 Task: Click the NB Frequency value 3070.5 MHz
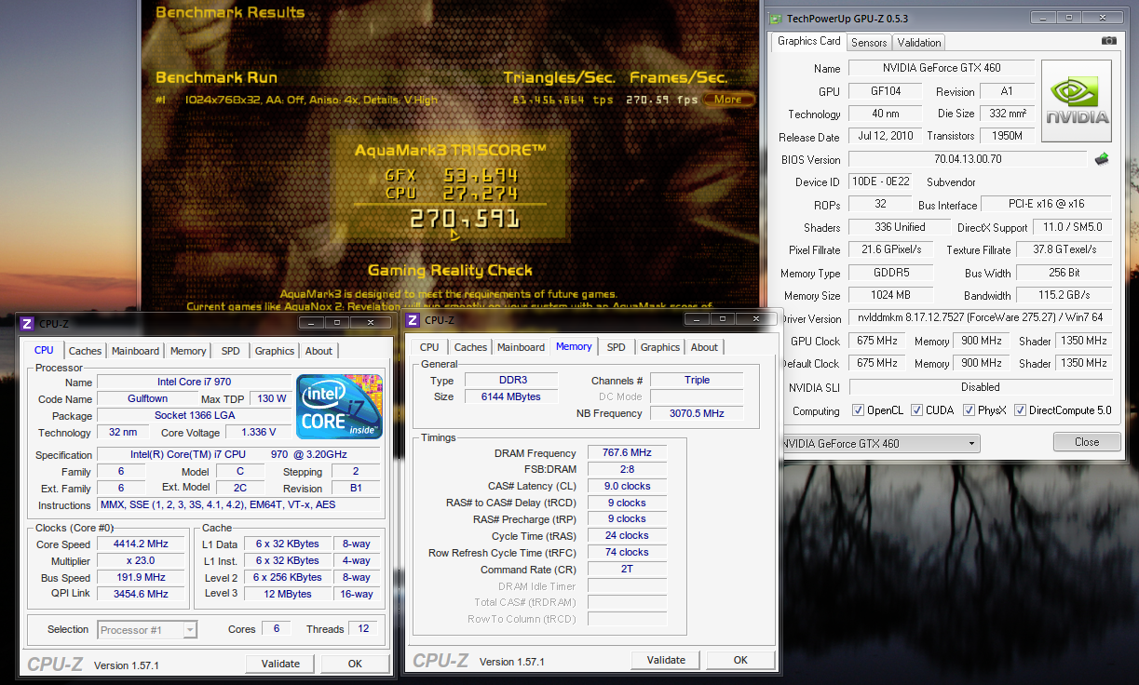697,413
